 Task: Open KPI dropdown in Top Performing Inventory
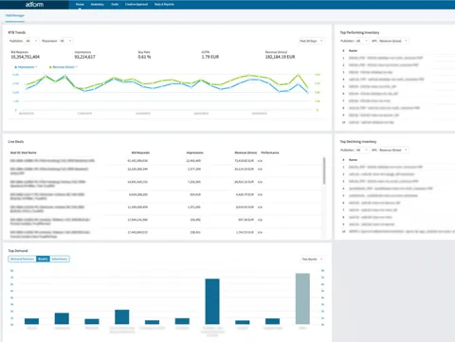coord(393,41)
